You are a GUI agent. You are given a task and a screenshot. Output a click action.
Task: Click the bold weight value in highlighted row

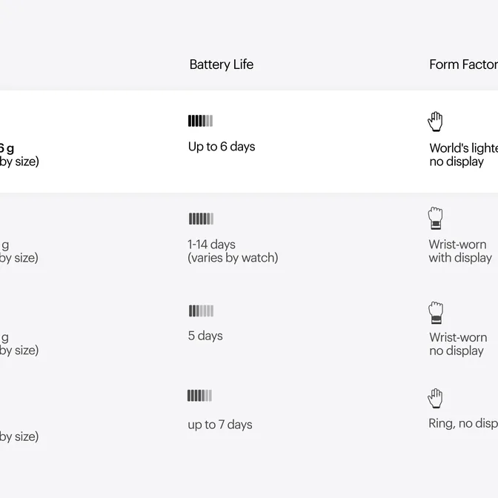click(x=6, y=147)
